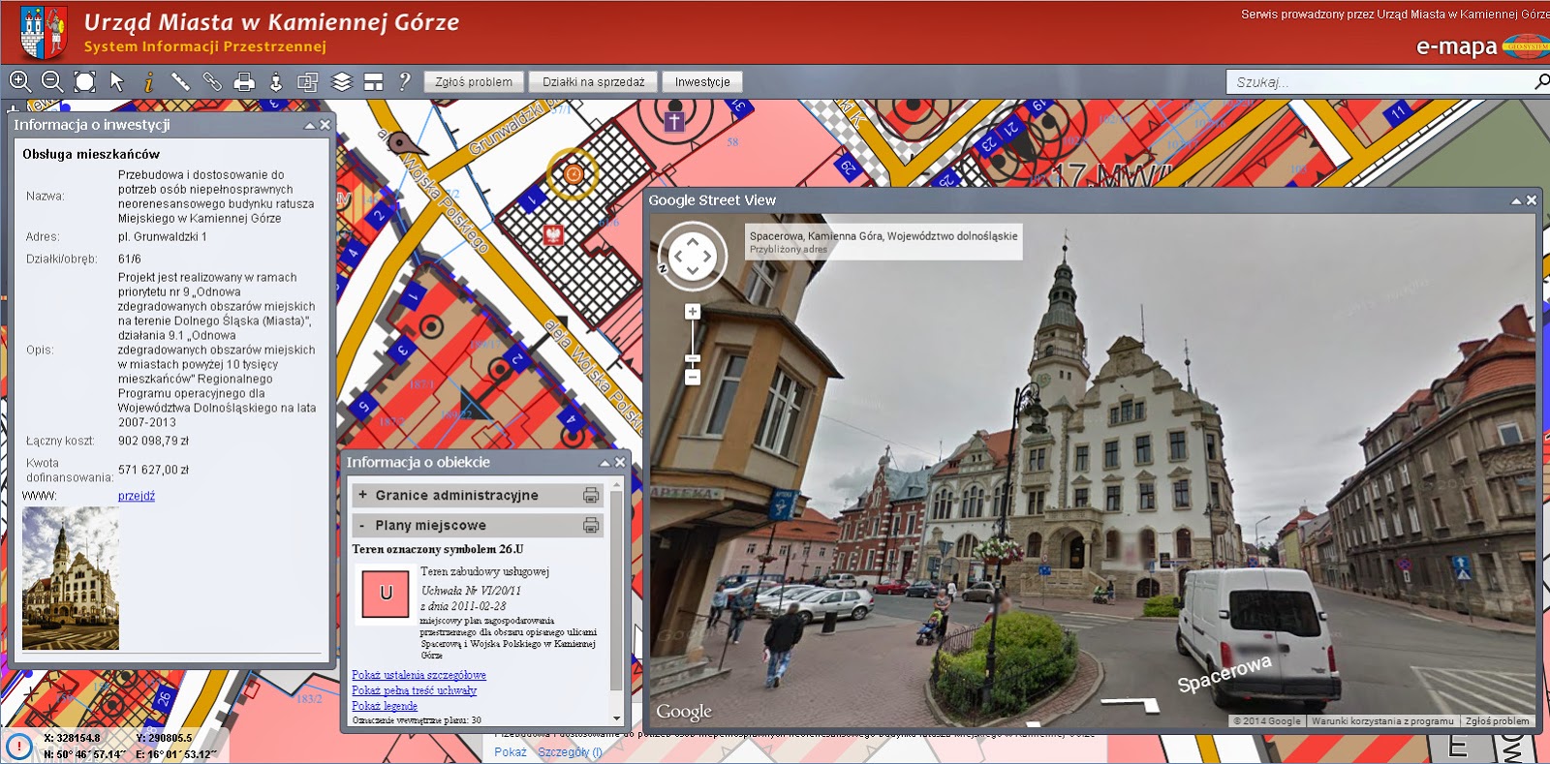The width and height of the screenshot is (1550, 764).
Task: Print the Plany miejscowe section
Action: [x=591, y=525]
